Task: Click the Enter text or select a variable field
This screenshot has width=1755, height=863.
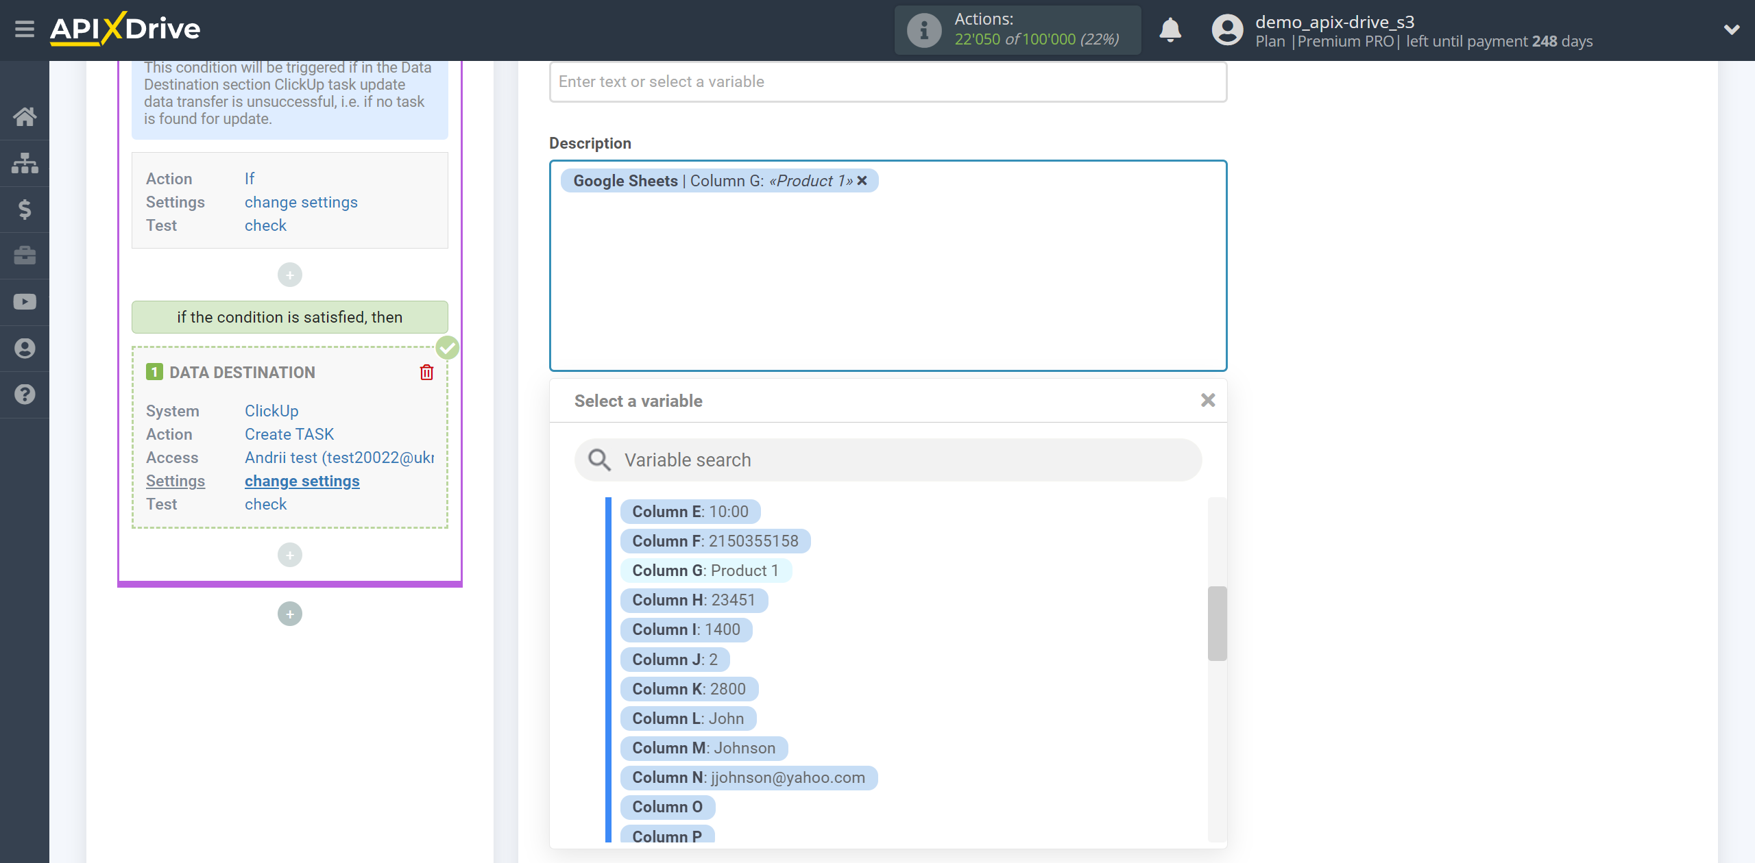Action: click(x=888, y=82)
